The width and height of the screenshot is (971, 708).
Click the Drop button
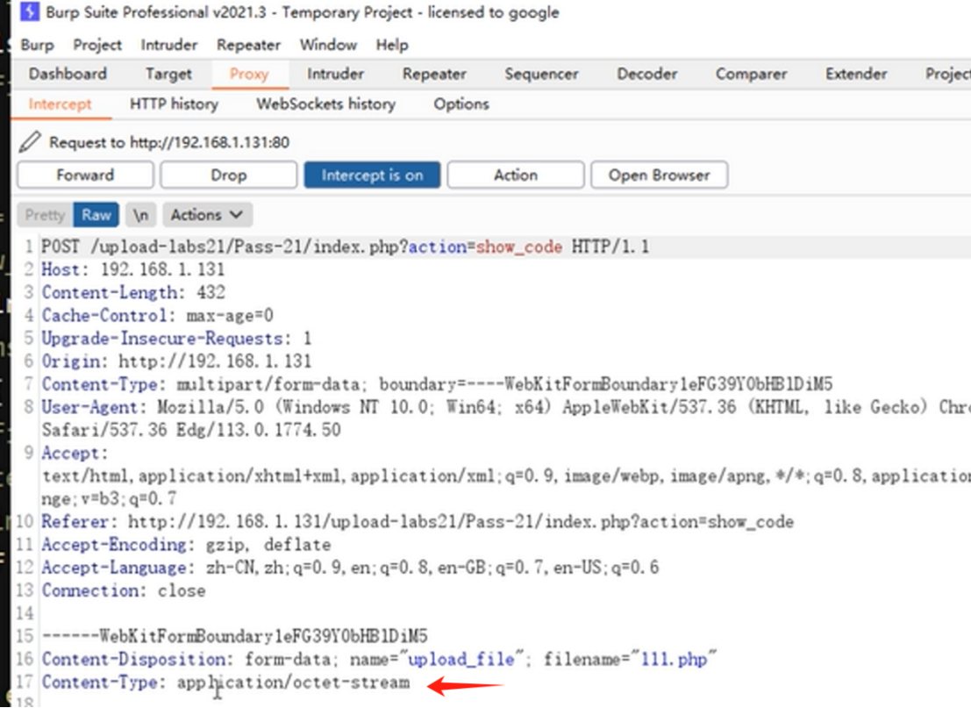229,175
